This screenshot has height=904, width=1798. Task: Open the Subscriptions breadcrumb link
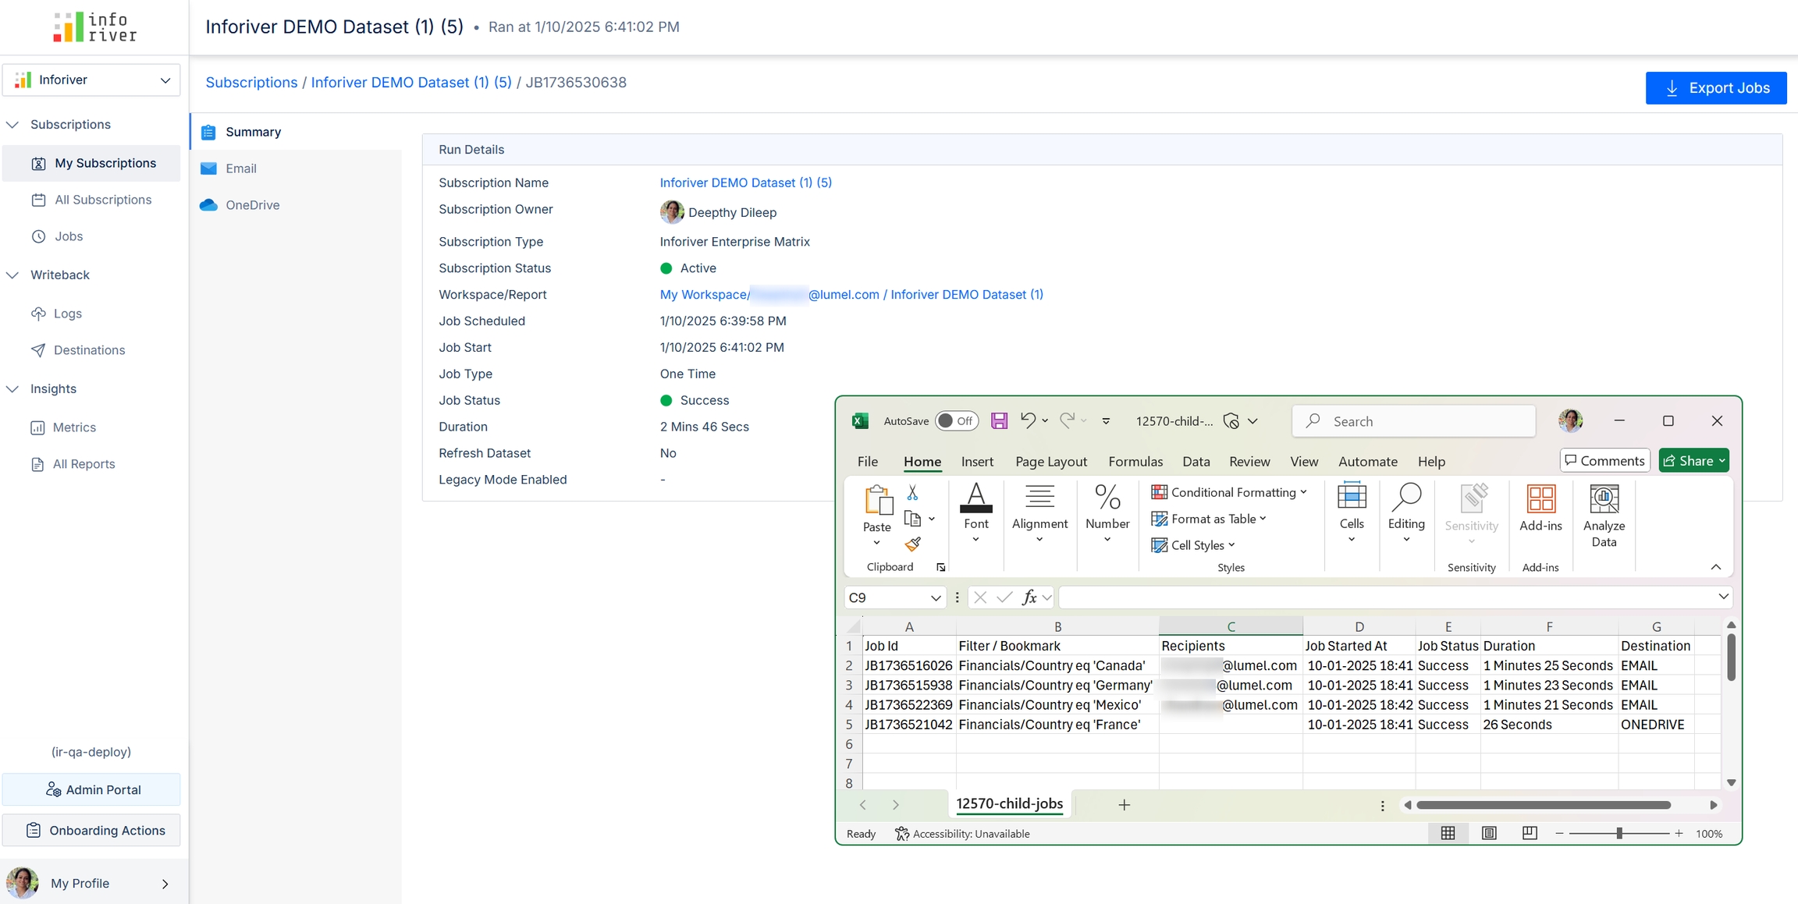pyautogui.click(x=251, y=83)
